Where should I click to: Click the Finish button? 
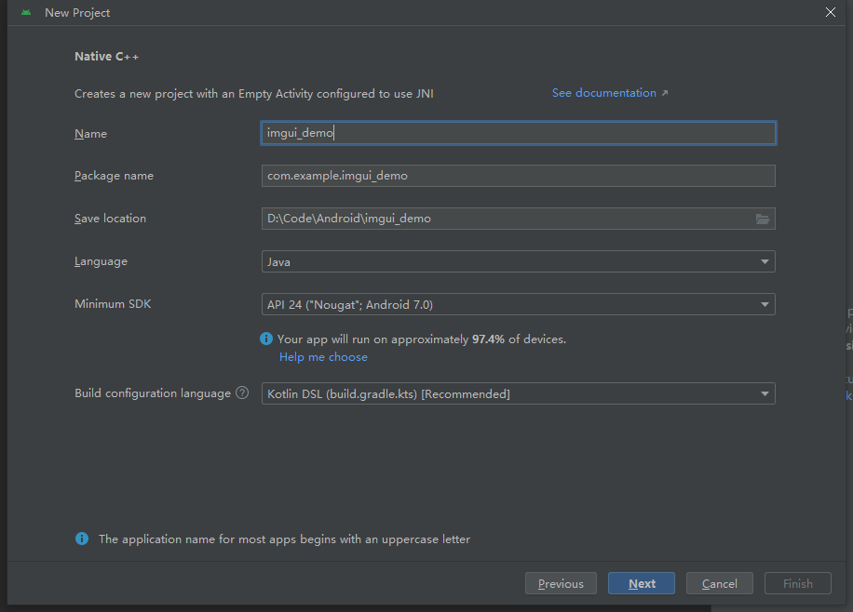pyautogui.click(x=797, y=583)
